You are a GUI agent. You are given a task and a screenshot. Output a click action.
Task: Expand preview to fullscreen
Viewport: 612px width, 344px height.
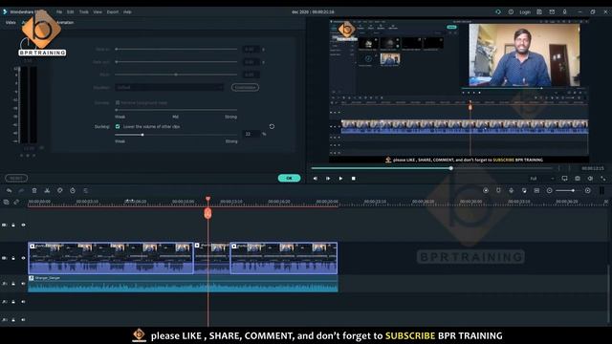click(x=603, y=179)
